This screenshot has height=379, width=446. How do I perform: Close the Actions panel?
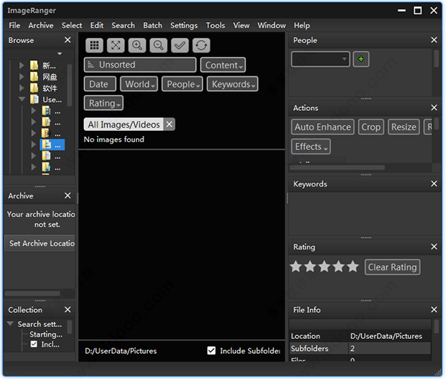tap(434, 108)
